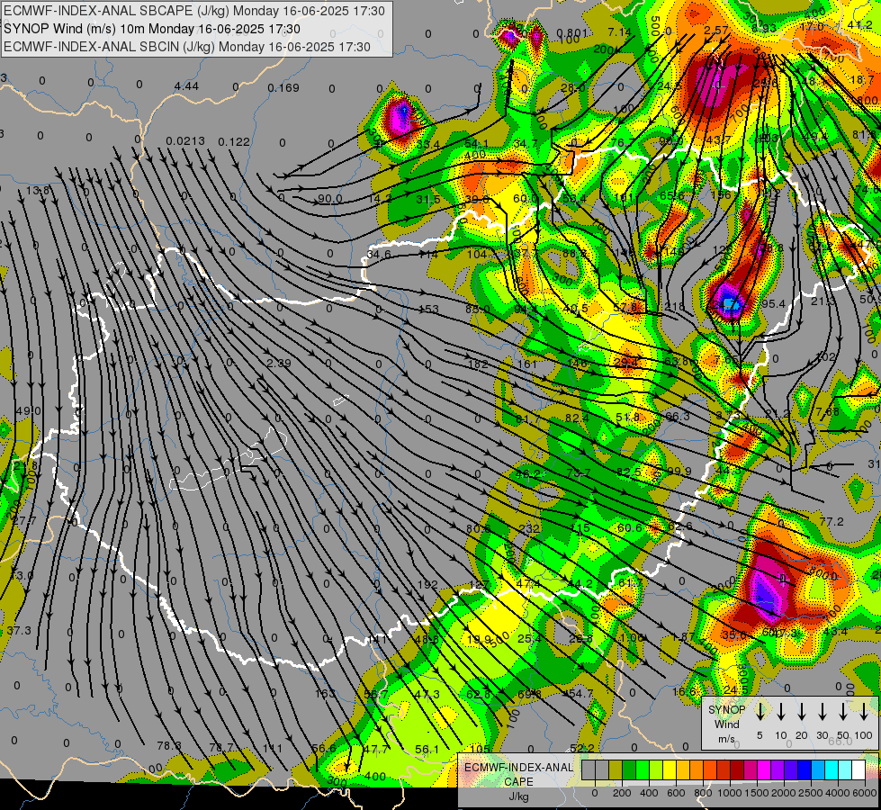Pick the pure yellow swatch in CAPE legend
This screenshot has height=810, width=881.
[x=670, y=770]
